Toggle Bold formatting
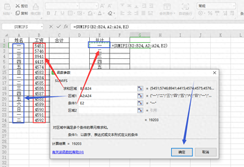This screenshot has height=167, width=244. (x=48, y=13)
